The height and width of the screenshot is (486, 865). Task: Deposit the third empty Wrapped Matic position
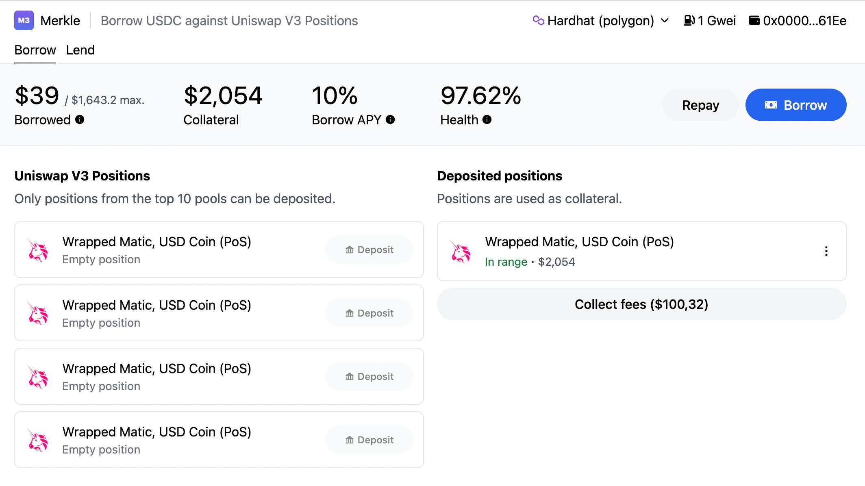(369, 376)
